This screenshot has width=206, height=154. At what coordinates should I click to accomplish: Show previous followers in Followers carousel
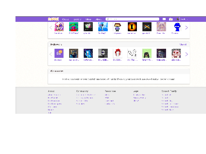(51, 54)
